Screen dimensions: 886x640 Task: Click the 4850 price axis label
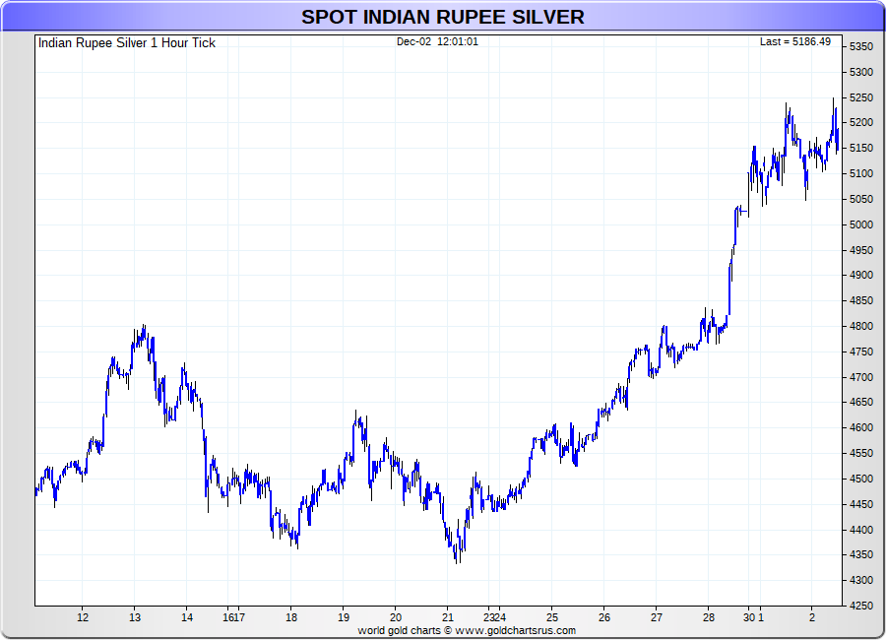861,300
